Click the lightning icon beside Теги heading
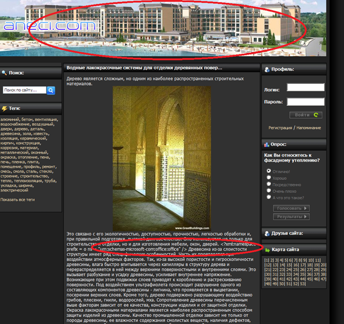Screen dimensions: 344x324 pos(4,109)
